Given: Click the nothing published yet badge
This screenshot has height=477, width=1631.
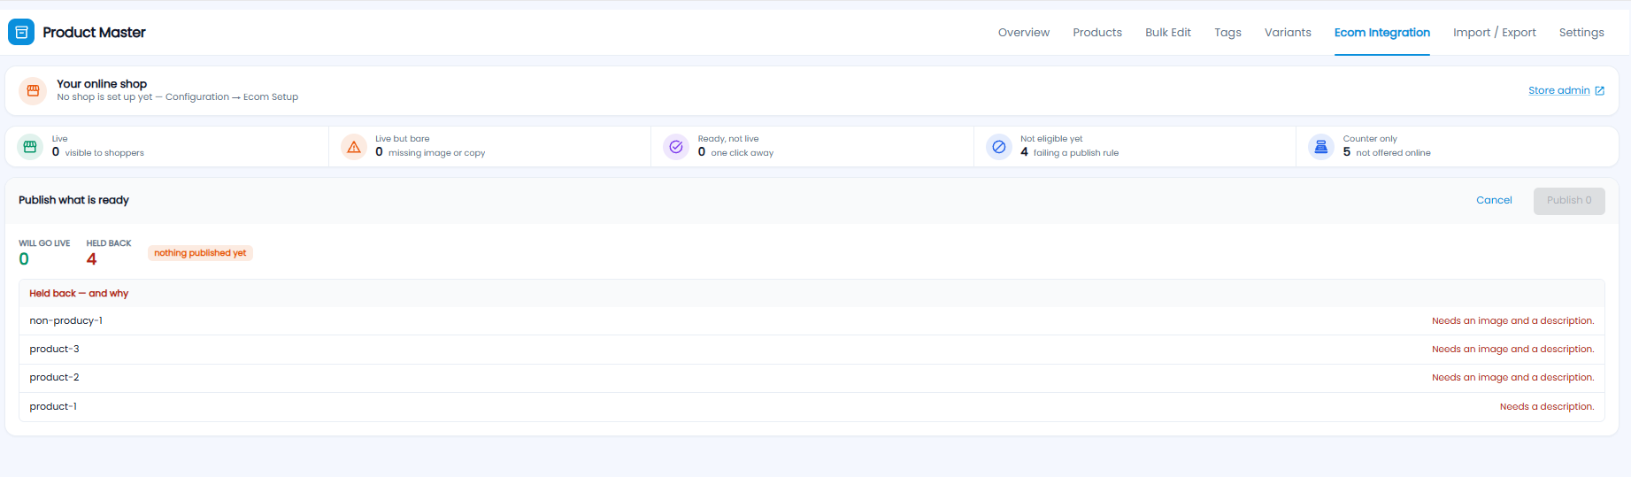Looking at the screenshot, I should [x=200, y=253].
